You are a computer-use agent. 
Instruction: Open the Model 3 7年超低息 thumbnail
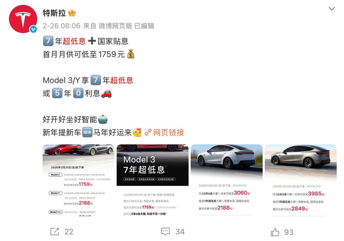click(x=152, y=180)
